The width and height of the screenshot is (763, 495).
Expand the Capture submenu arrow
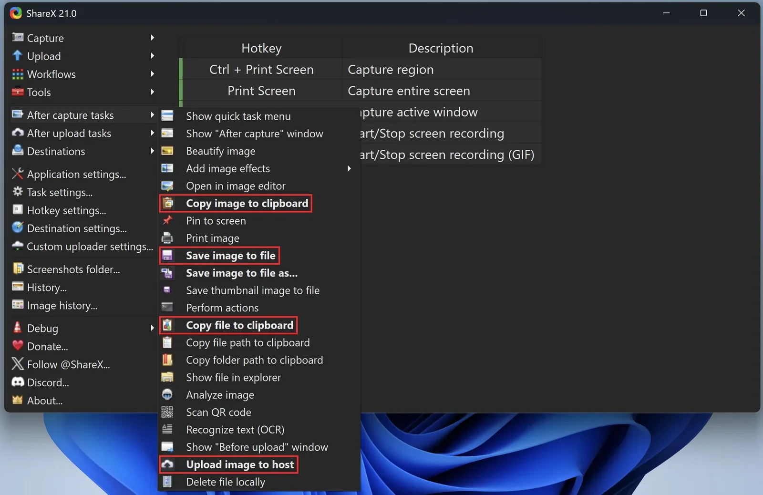coord(152,38)
